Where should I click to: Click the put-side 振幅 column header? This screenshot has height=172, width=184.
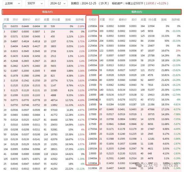164,20
